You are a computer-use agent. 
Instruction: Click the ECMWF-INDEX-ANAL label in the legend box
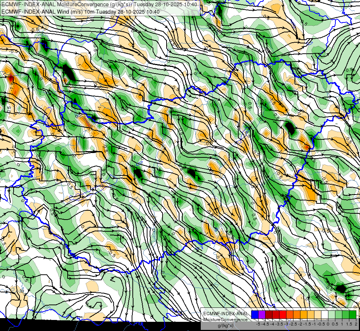(225, 314)
